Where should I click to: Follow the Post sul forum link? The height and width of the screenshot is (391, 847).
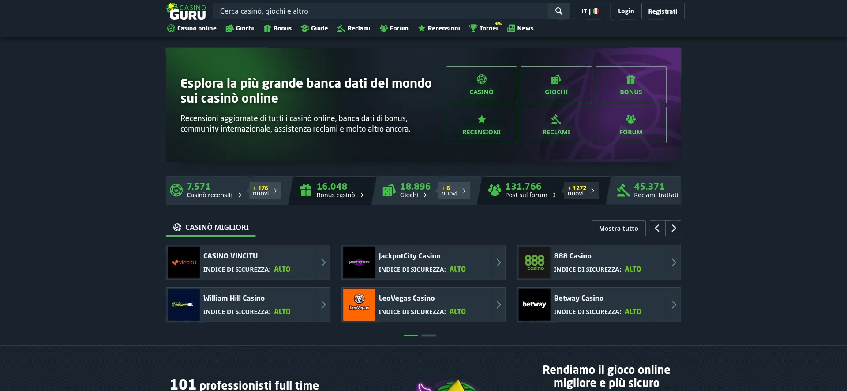[530, 195]
